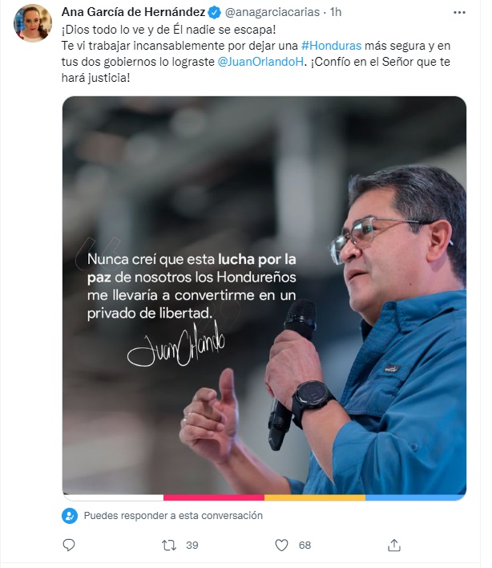Click the retweet count 39
The width and height of the screenshot is (492, 568).
(192, 546)
